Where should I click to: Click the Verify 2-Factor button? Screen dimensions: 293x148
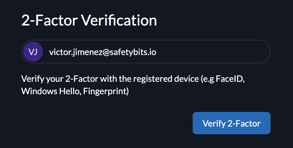coord(231,123)
